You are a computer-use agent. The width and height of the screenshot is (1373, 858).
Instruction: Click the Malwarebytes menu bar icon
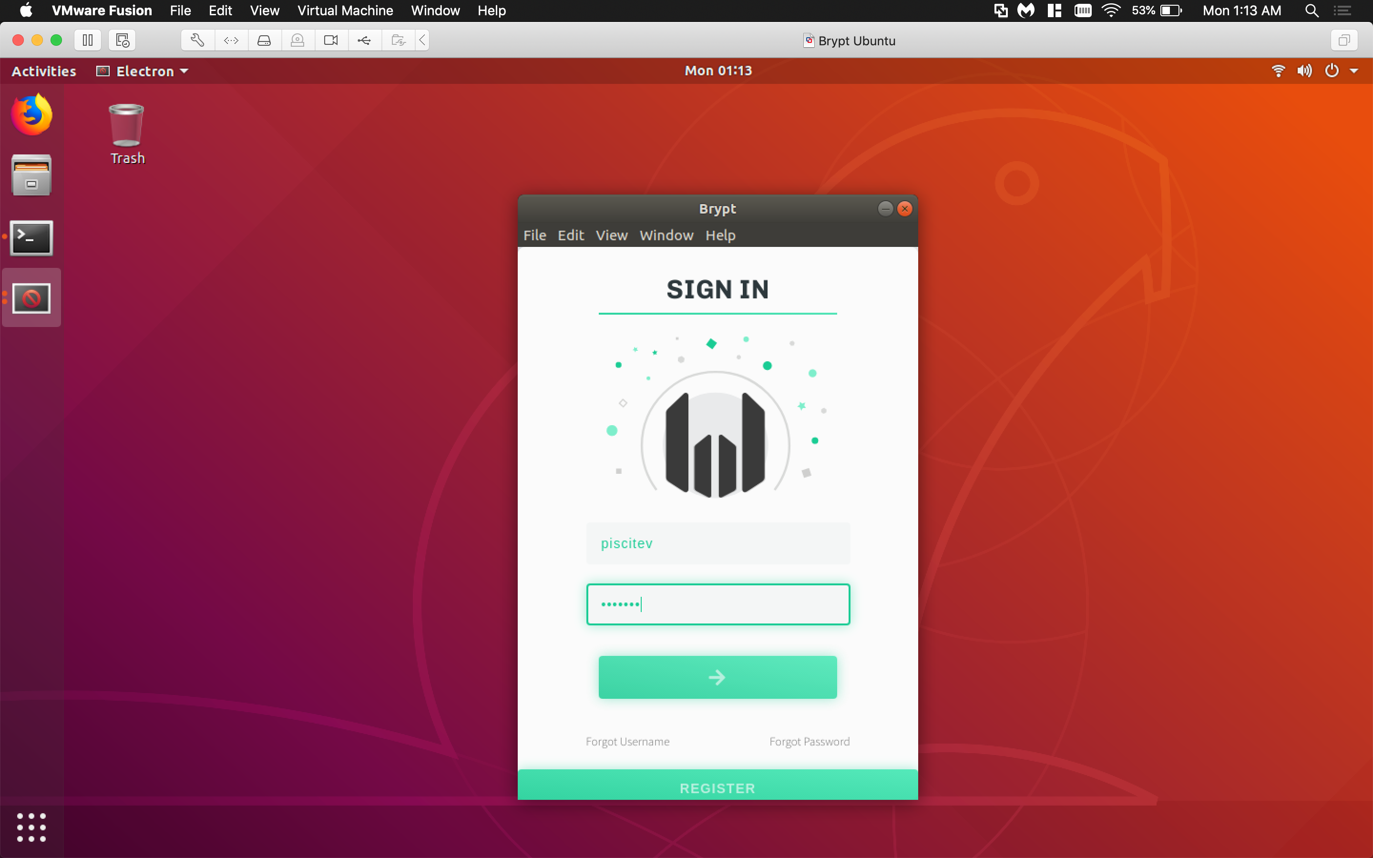pyautogui.click(x=1026, y=10)
